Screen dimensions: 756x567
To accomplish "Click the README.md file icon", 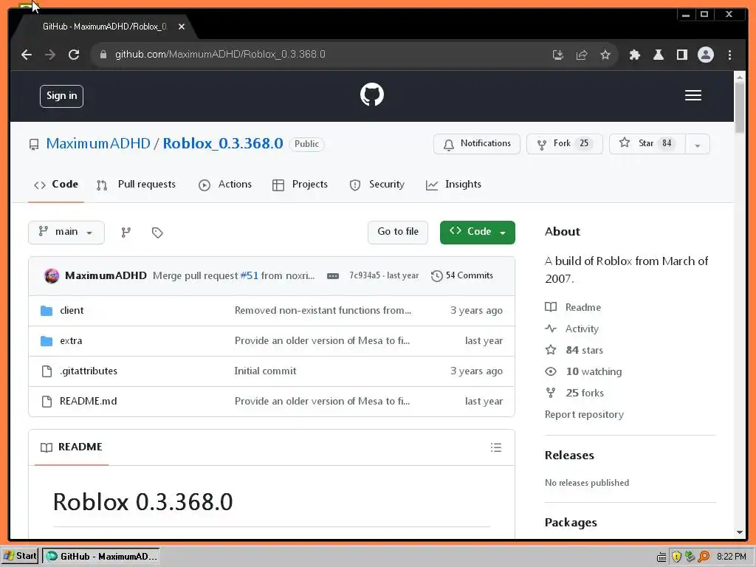I will pyautogui.click(x=47, y=401).
